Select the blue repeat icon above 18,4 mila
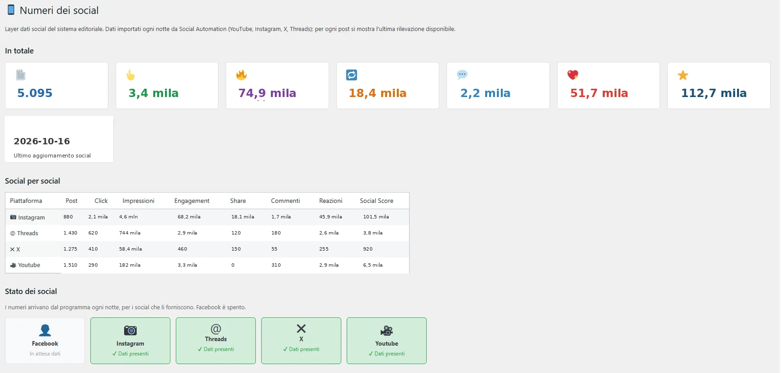This screenshot has height=373, width=781. tap(351, 75)
